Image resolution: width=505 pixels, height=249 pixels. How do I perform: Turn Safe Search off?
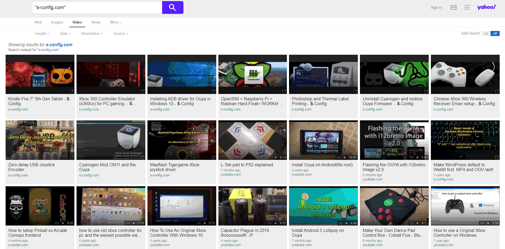click(495, 33)
